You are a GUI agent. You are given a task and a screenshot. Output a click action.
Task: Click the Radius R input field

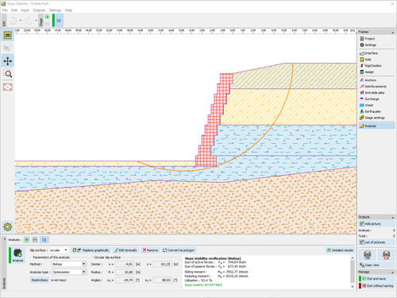tap(125, 272)
